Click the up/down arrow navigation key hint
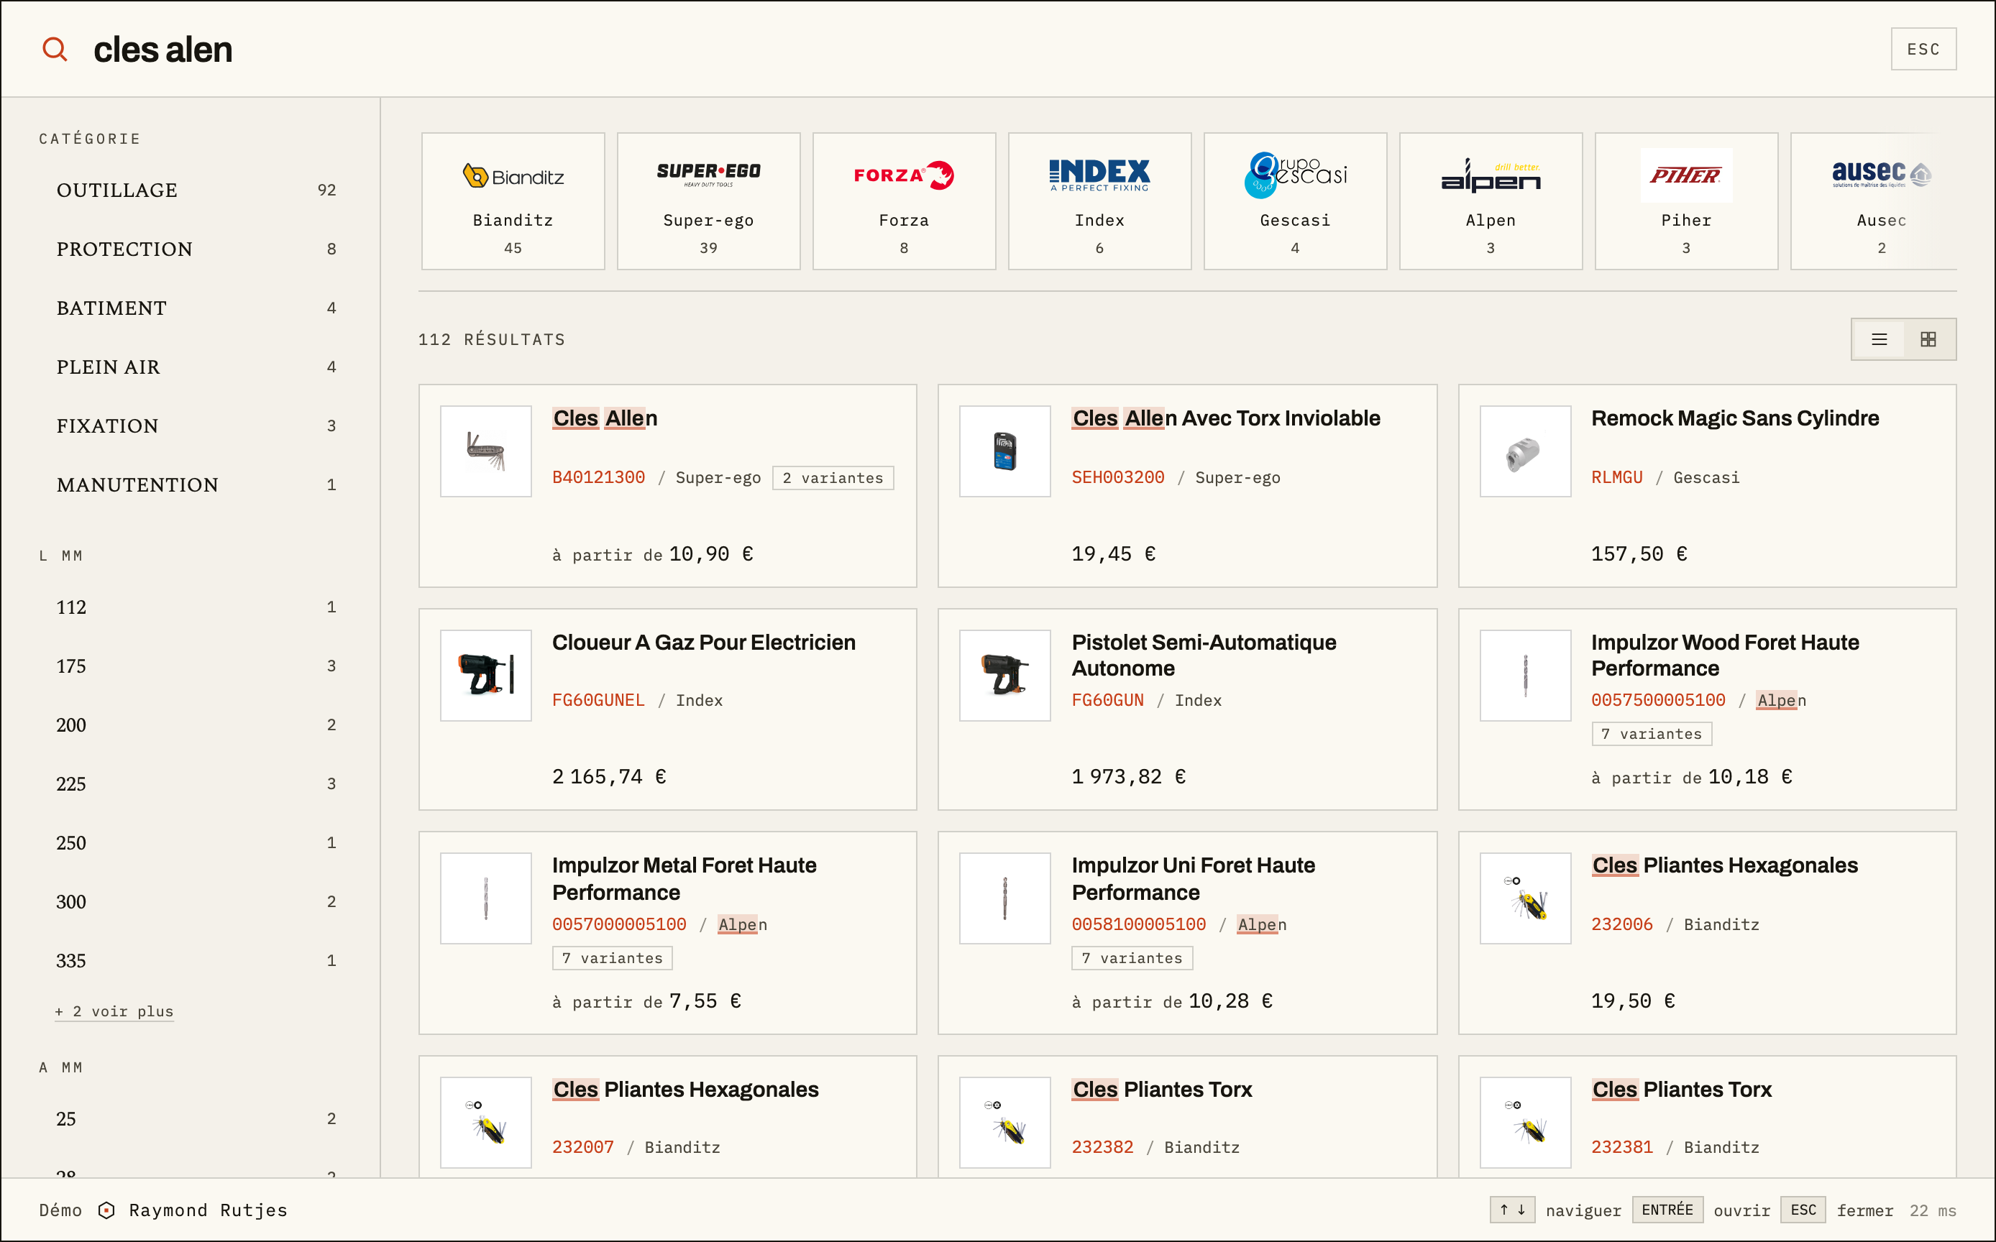Image resolution: width=1996 pixels, height=1242 pixels. coord(1512,1210)
